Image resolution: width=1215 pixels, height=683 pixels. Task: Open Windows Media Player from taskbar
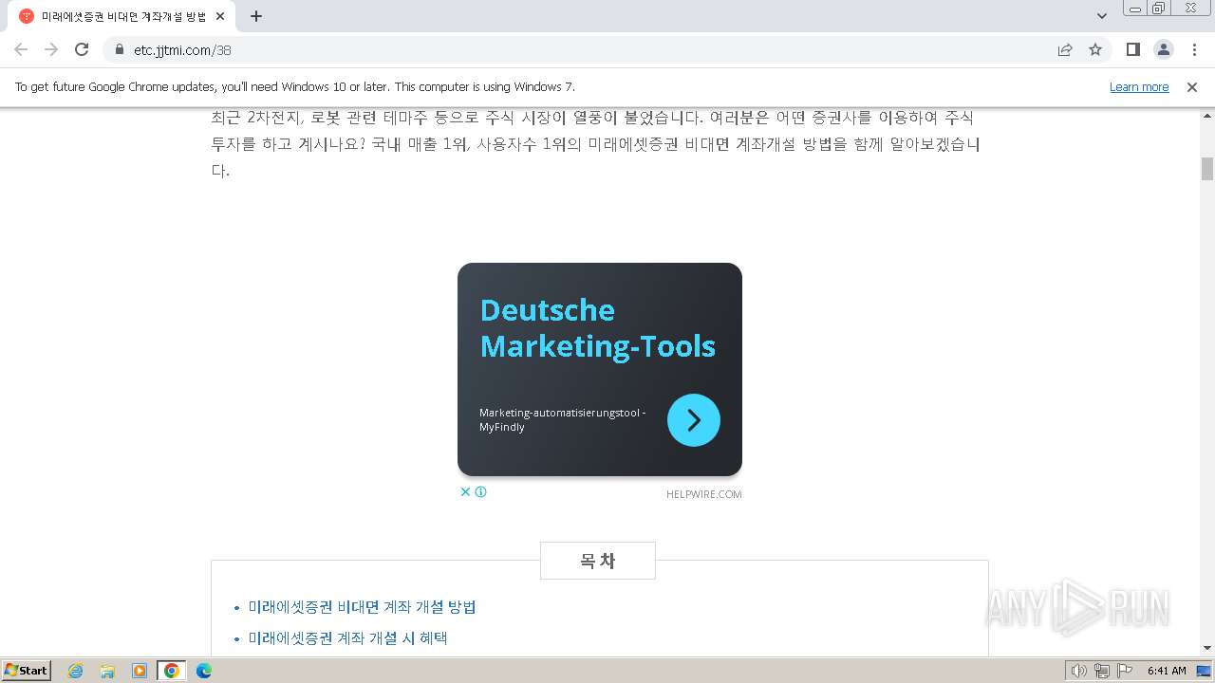click(140, 671)
